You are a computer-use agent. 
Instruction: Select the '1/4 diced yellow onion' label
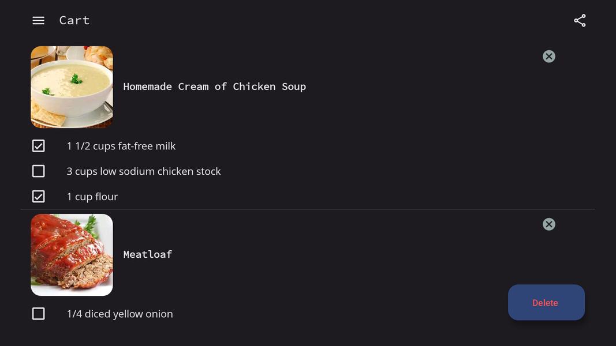[x=120, y=314]
